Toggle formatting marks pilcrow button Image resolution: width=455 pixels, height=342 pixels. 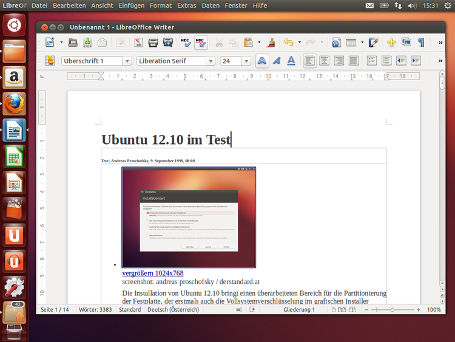pos(421,43)
